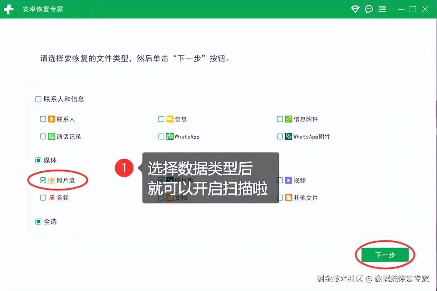The height and width of the screenshot is (291, 437).
Task: Click the green 通话记录 phone icon
Action: 52,136
